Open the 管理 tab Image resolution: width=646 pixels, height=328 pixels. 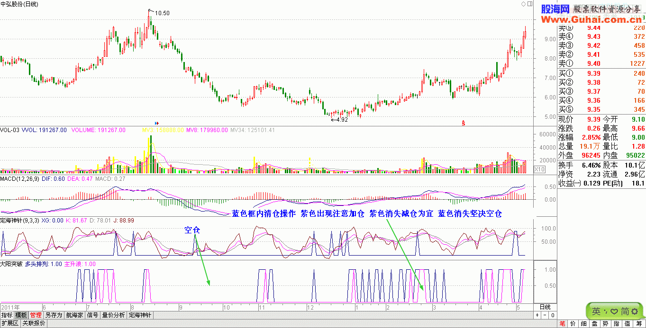pyautogui.click(x=36, y=315)
